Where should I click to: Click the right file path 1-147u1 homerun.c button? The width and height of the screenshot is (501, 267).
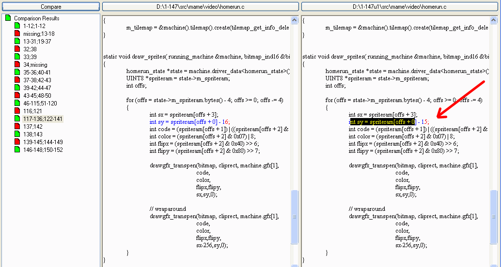tap(399, 7)
